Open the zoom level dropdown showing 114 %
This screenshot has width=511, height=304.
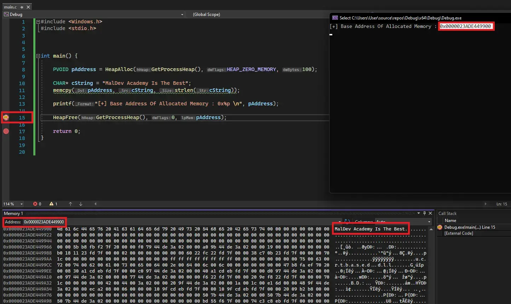[22, 204]
